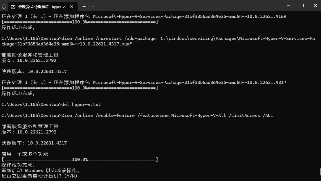
Task: Click the 正在处理 line ending with 10.0.22621.4317
Action: tap(144, 82)
